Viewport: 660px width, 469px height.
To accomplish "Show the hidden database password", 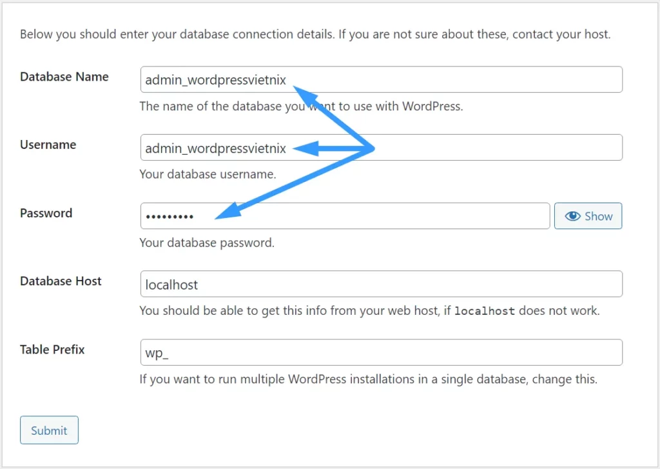I will 588,216.
